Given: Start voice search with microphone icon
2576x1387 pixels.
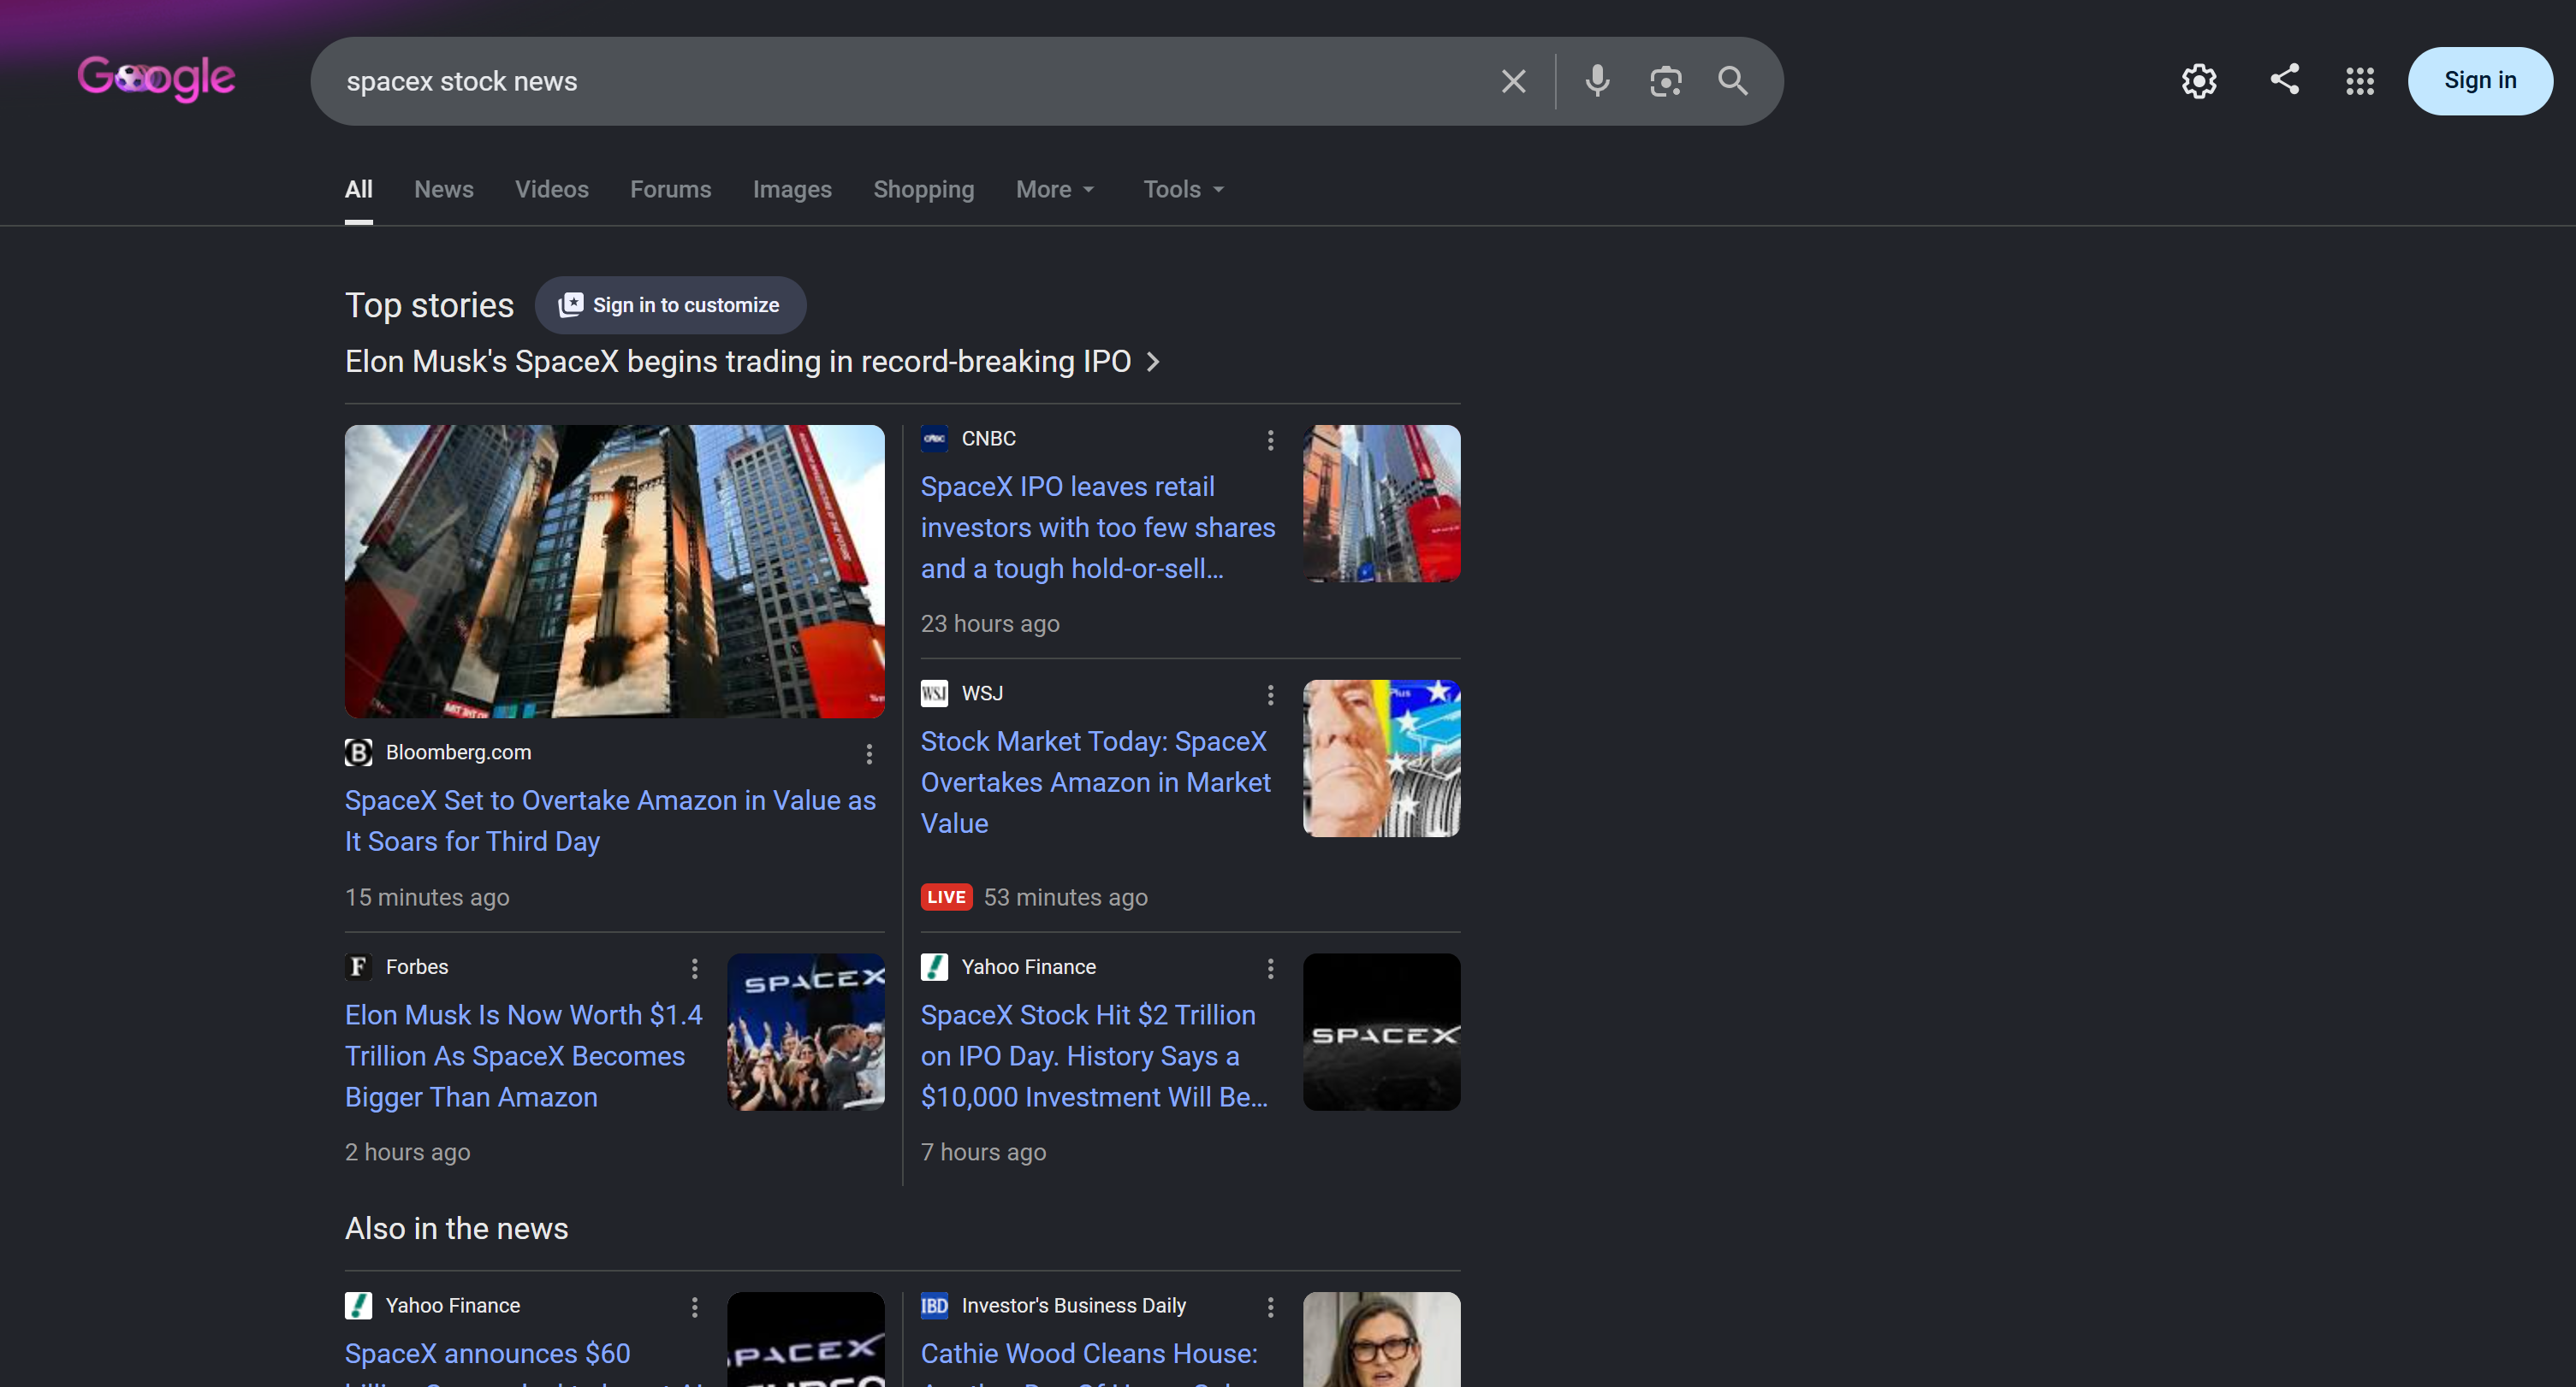Looking at the screenshot, I should coord(1597,81).
